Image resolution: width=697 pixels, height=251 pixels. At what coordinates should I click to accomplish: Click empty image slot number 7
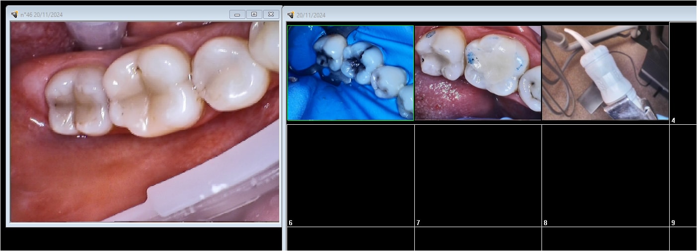[478, 175]
